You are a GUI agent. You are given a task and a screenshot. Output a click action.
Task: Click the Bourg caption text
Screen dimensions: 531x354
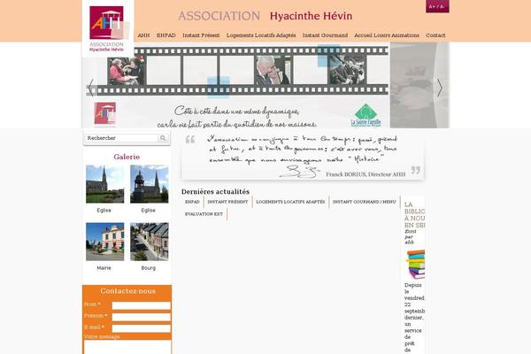[x=149, y=268]
